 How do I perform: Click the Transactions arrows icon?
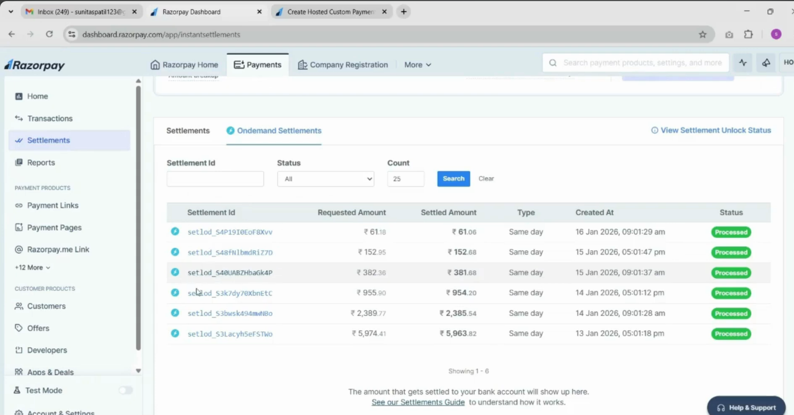tap(19, 119)
